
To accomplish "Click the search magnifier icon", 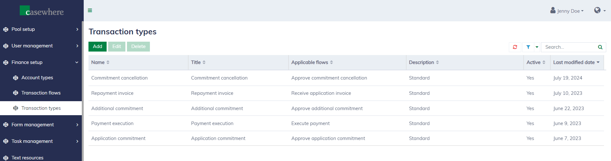I will point(600,47).
